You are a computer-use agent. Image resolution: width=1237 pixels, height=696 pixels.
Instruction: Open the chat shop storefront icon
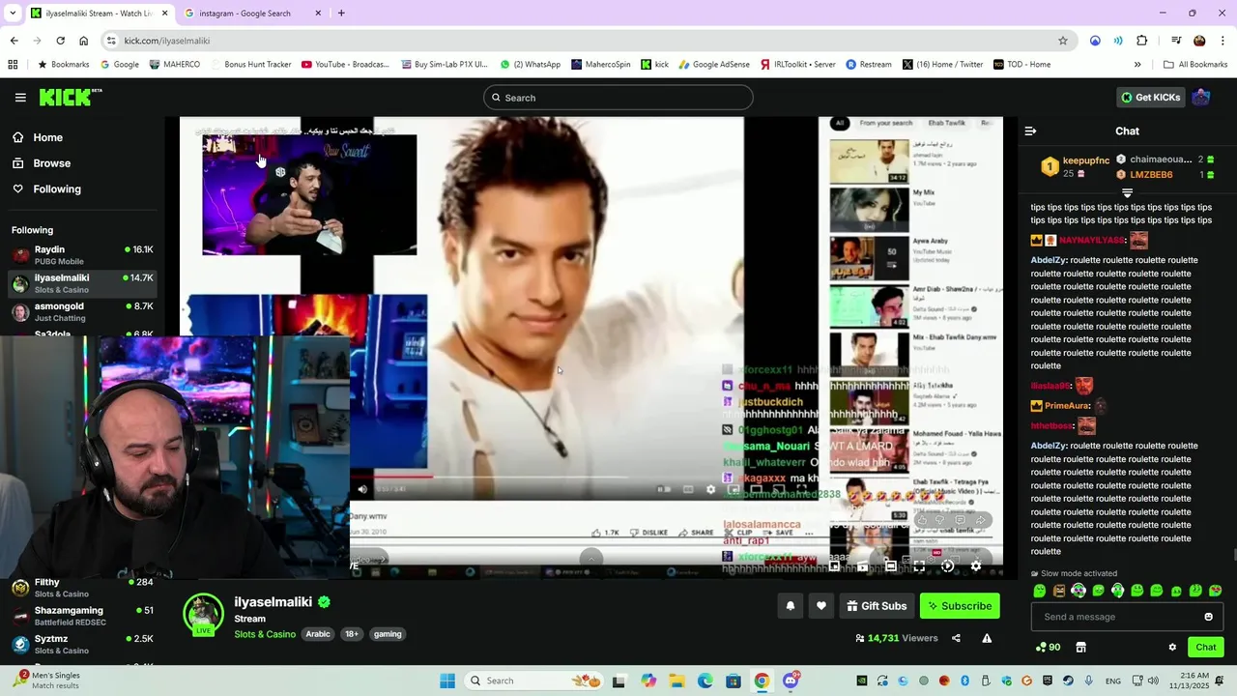(1080, 647)
